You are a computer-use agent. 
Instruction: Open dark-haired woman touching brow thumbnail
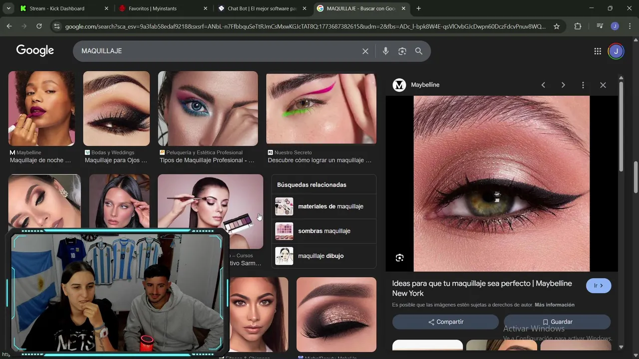(x=119, y=202)
